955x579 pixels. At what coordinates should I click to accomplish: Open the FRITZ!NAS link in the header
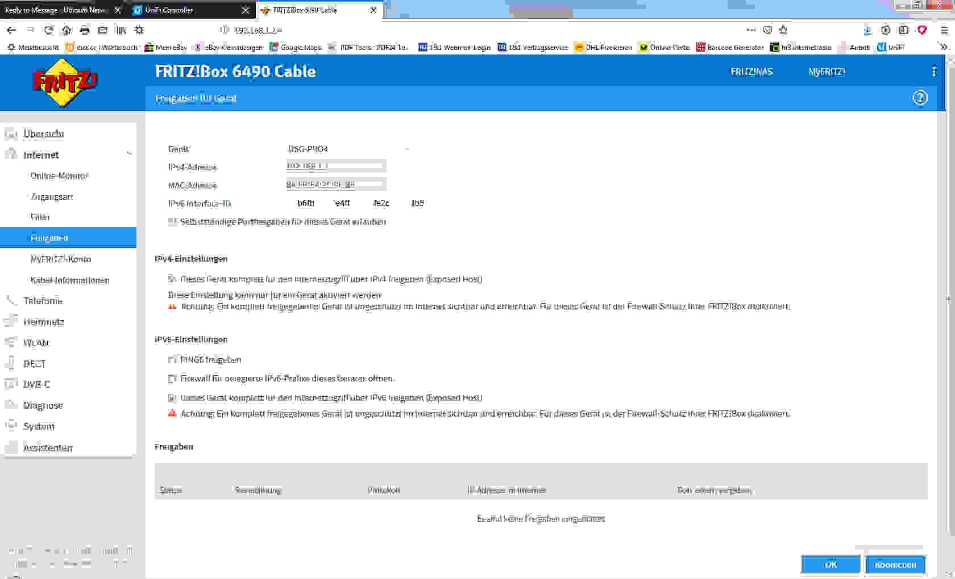[751, 72]
